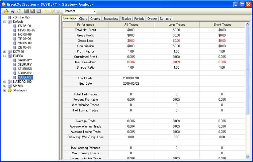Collapse the FOREX tree node

5,56
